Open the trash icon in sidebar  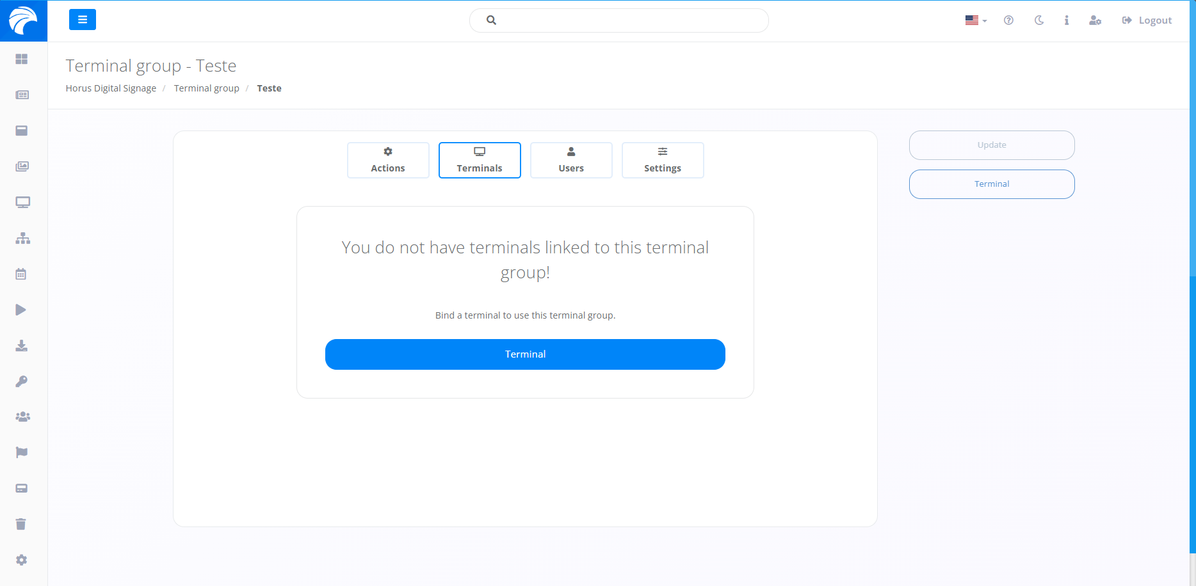coord(22,524)
